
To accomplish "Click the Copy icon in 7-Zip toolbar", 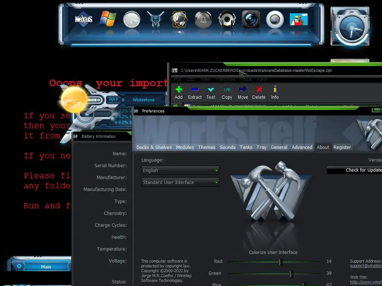I will [x=226, y=93].
